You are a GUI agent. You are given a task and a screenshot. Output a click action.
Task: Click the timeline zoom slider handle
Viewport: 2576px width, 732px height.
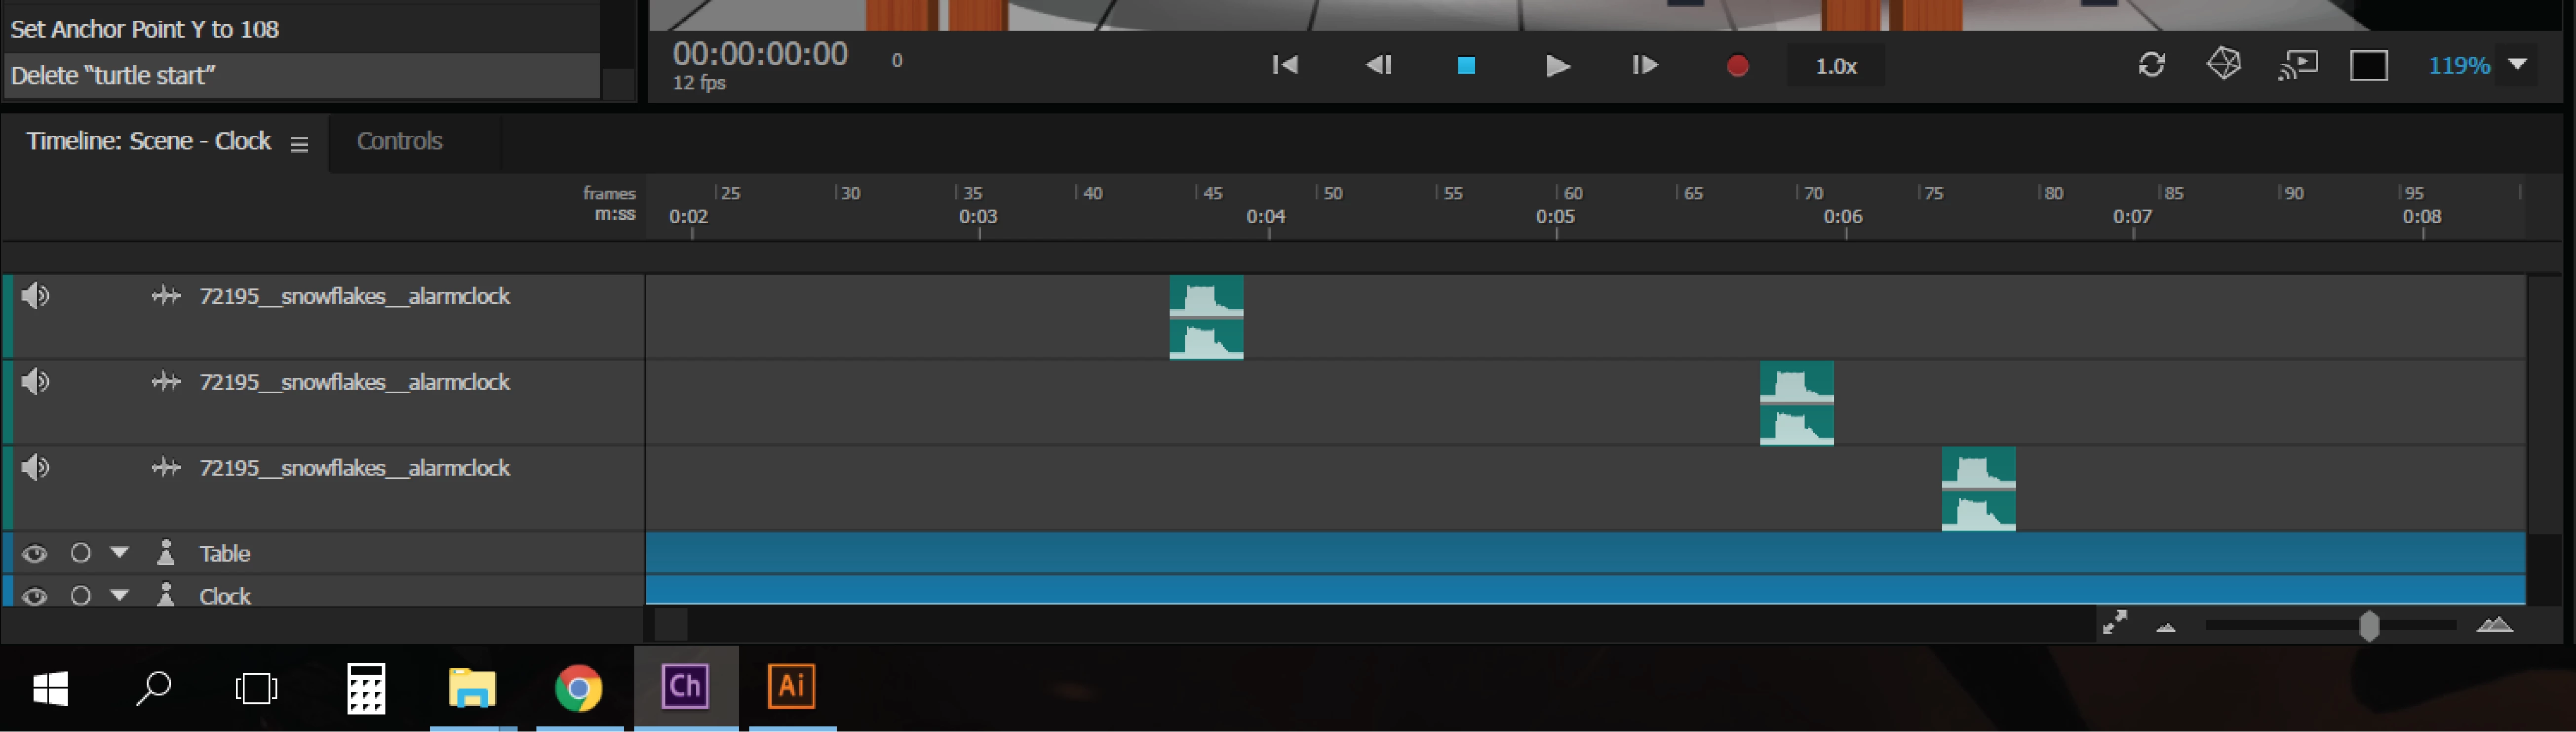click(x=2369, y=626)
